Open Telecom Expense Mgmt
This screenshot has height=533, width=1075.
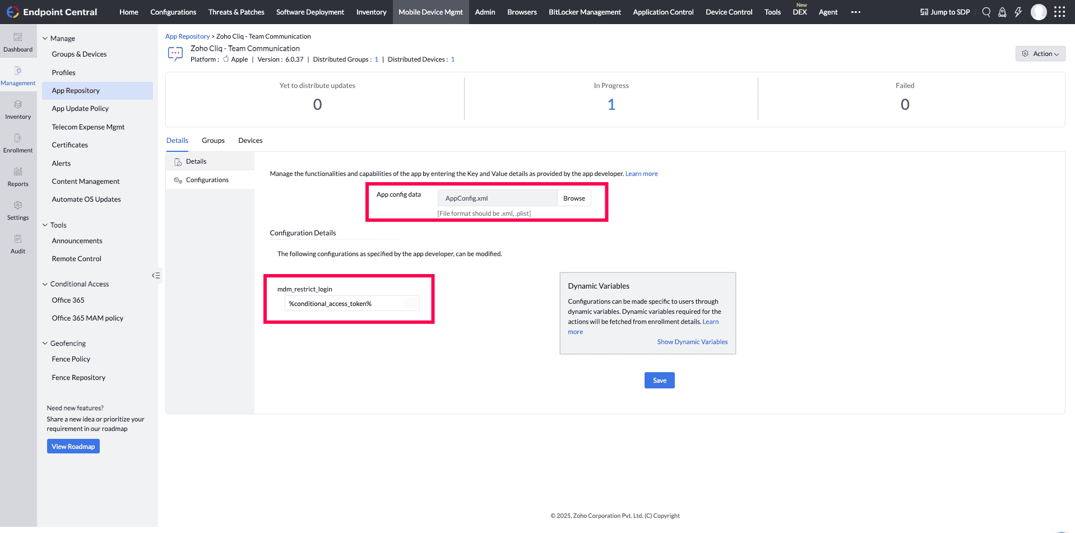[x=88, y=127]
